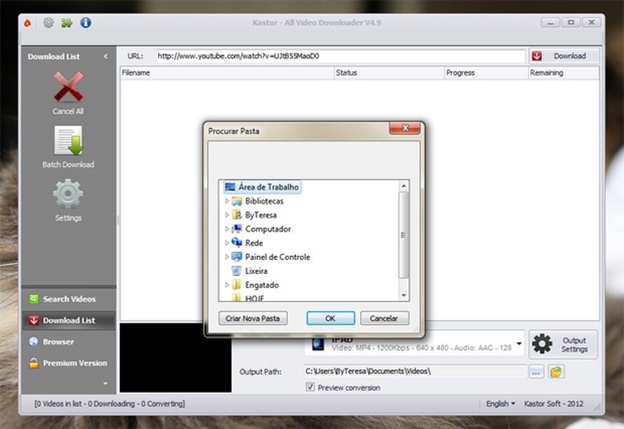Open the blue info icon
Image resolution: width=624 pixels, height=429 pixels.
click(86, 23)
